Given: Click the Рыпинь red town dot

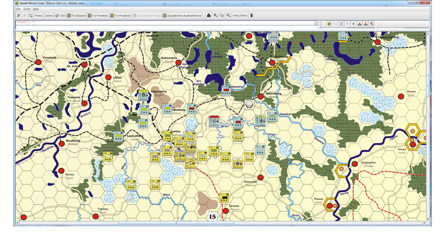Looking at the screenshot, I should click(x=61, y=170).
